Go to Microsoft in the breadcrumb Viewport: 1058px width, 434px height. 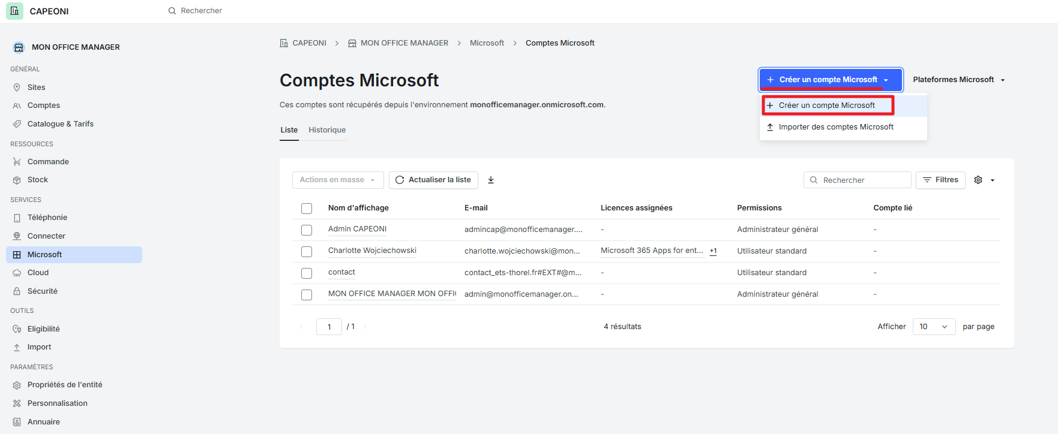(487, 43)
